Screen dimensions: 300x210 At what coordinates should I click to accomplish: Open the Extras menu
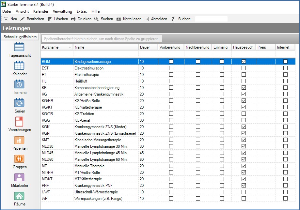[82, 11]
